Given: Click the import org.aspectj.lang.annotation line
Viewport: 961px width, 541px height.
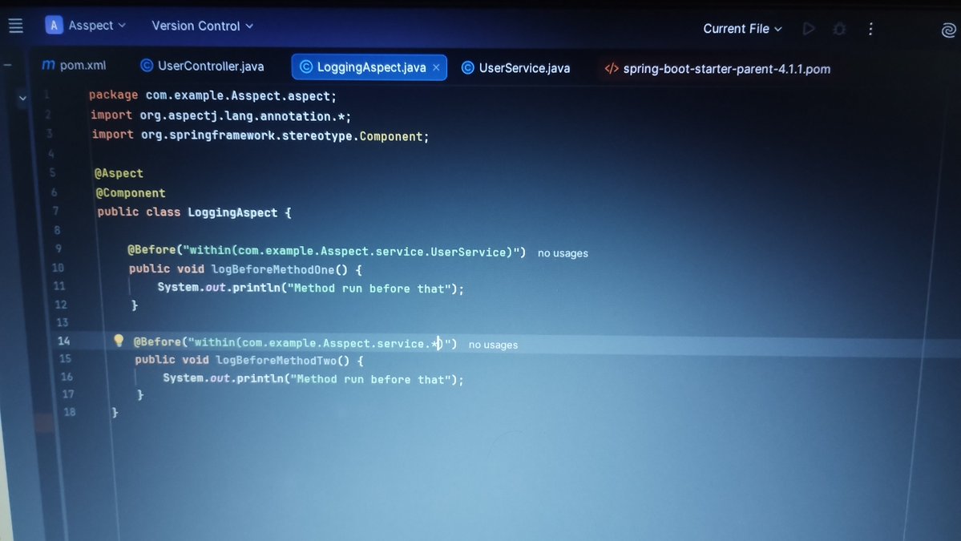Looking at the screenshot, I should tap(220, 115).
